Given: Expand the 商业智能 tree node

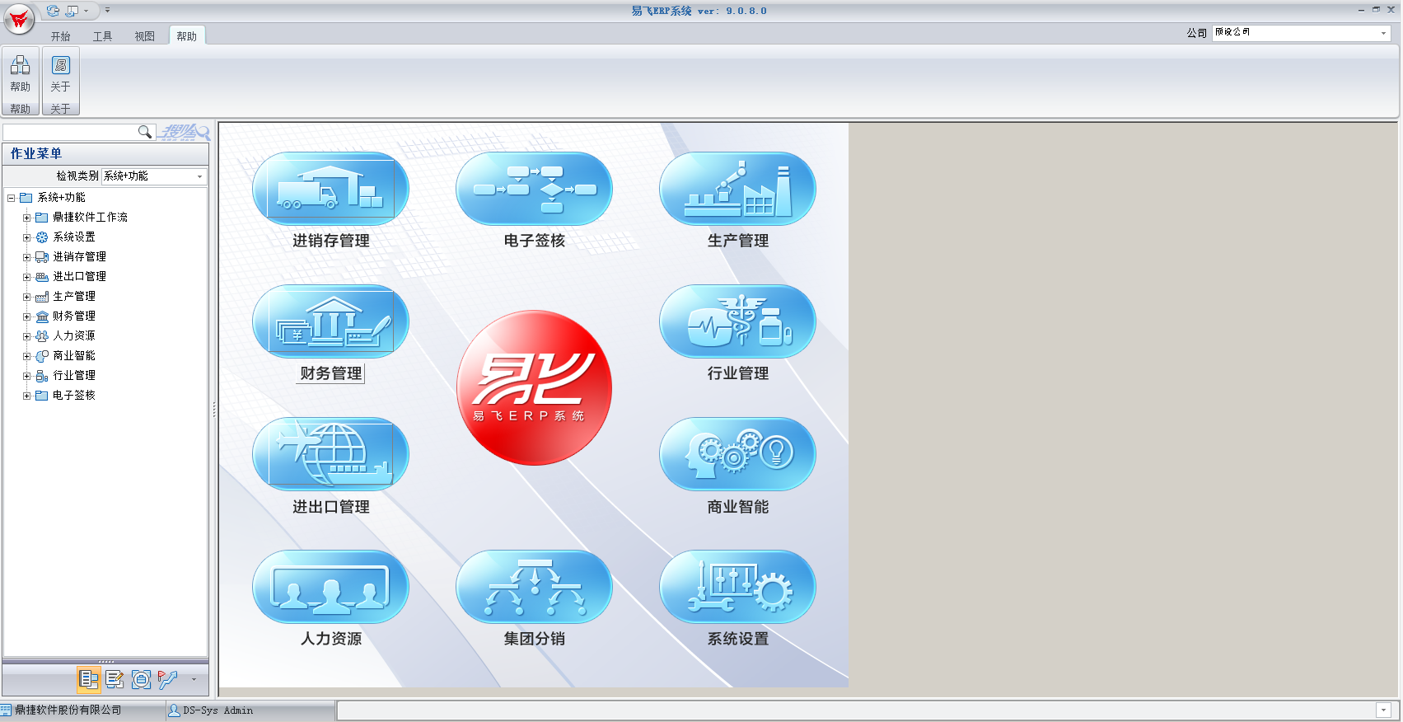Looking at the screenshot, I should tap(27, 356).
